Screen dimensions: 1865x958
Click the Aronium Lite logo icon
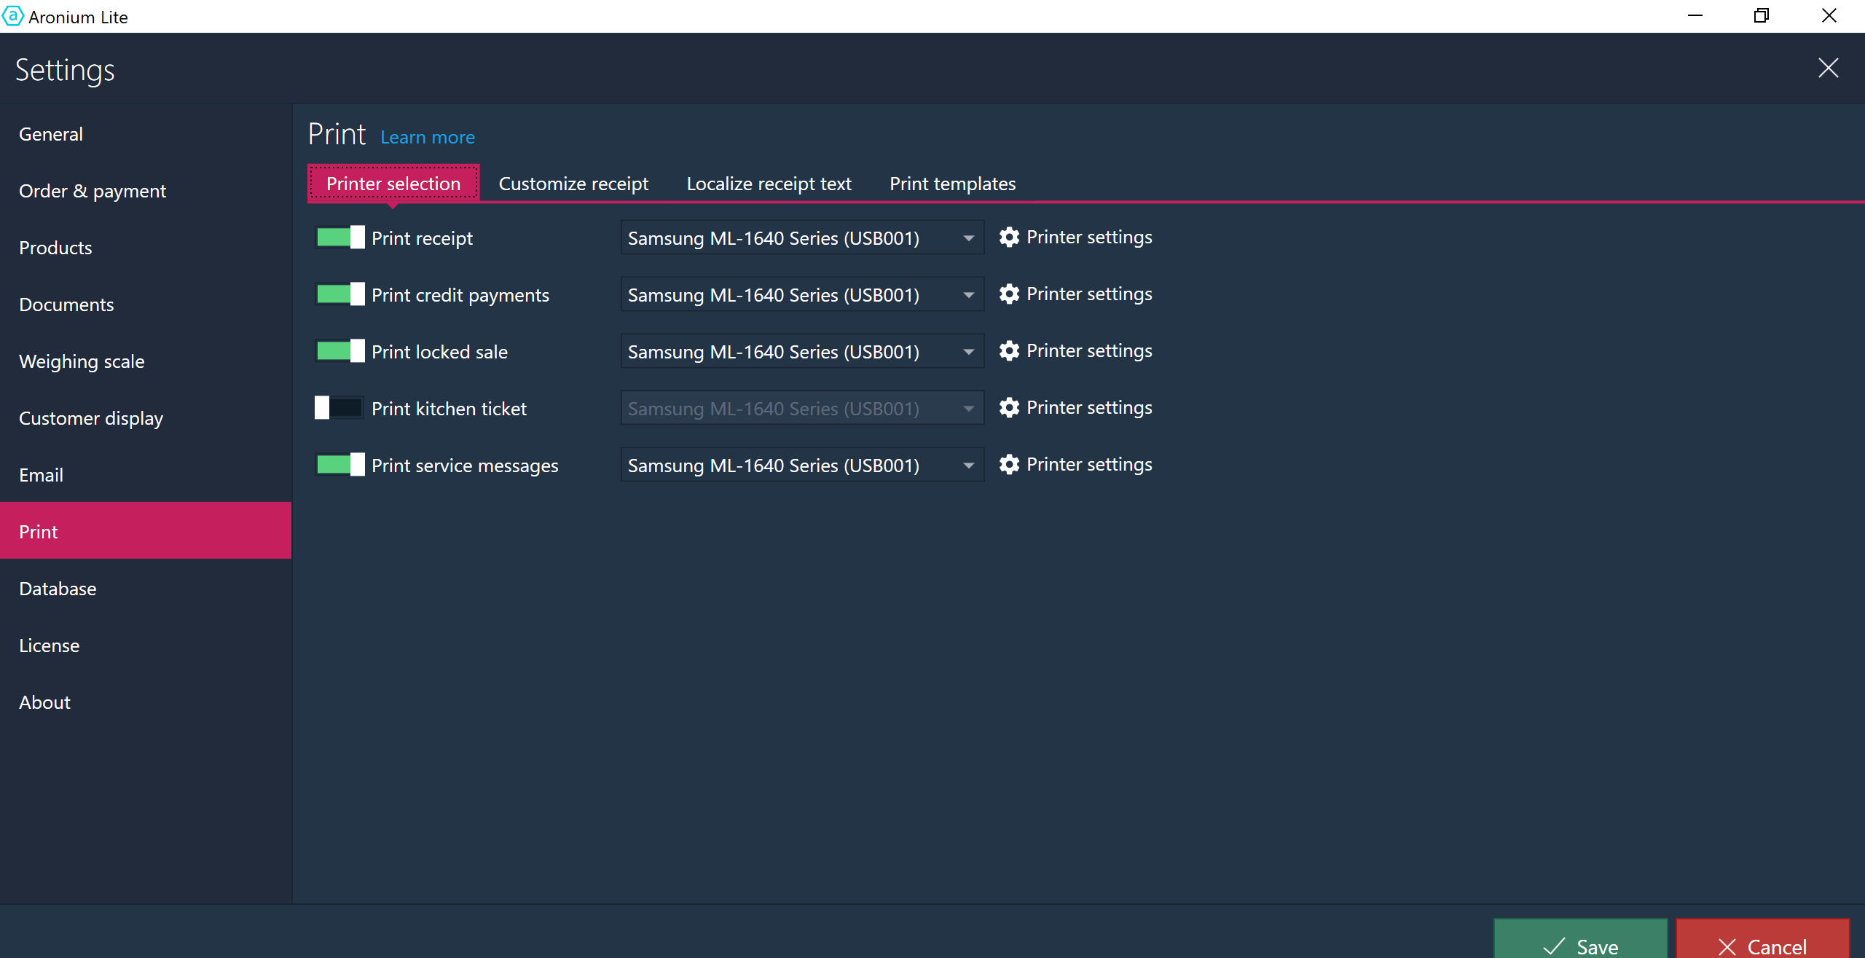point(12,16)
